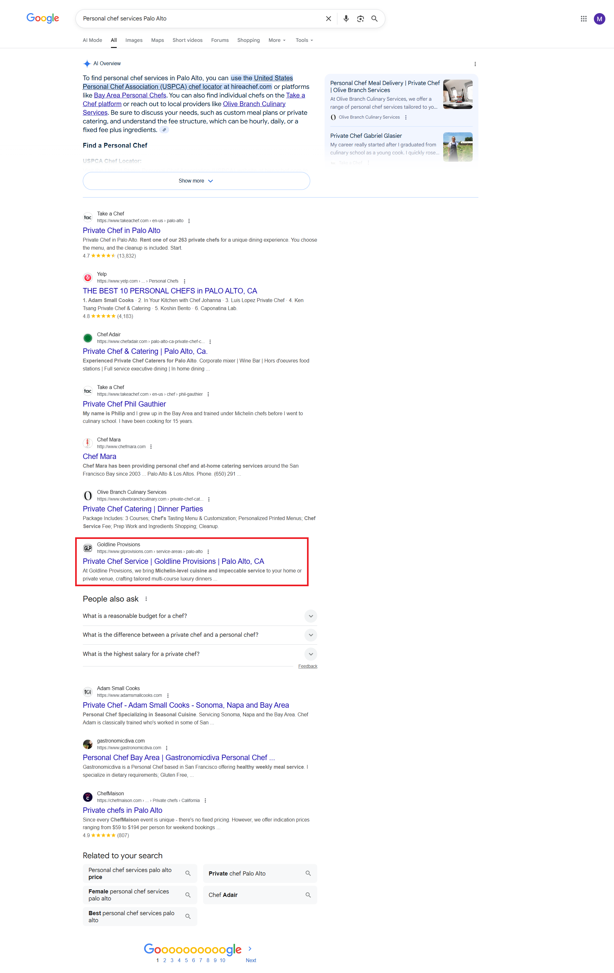614x973 pixels.
Task: Open the Google apps grid icon
Action: pos(583,19)
